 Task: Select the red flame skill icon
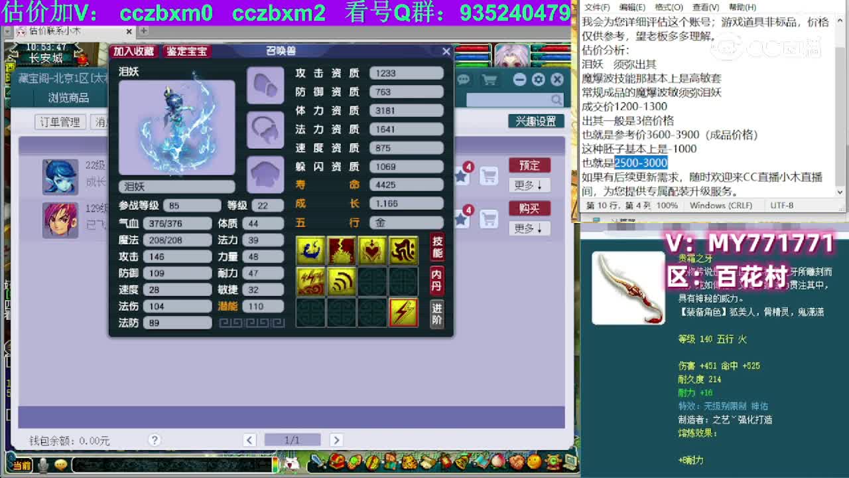click(x=341, y=250)
